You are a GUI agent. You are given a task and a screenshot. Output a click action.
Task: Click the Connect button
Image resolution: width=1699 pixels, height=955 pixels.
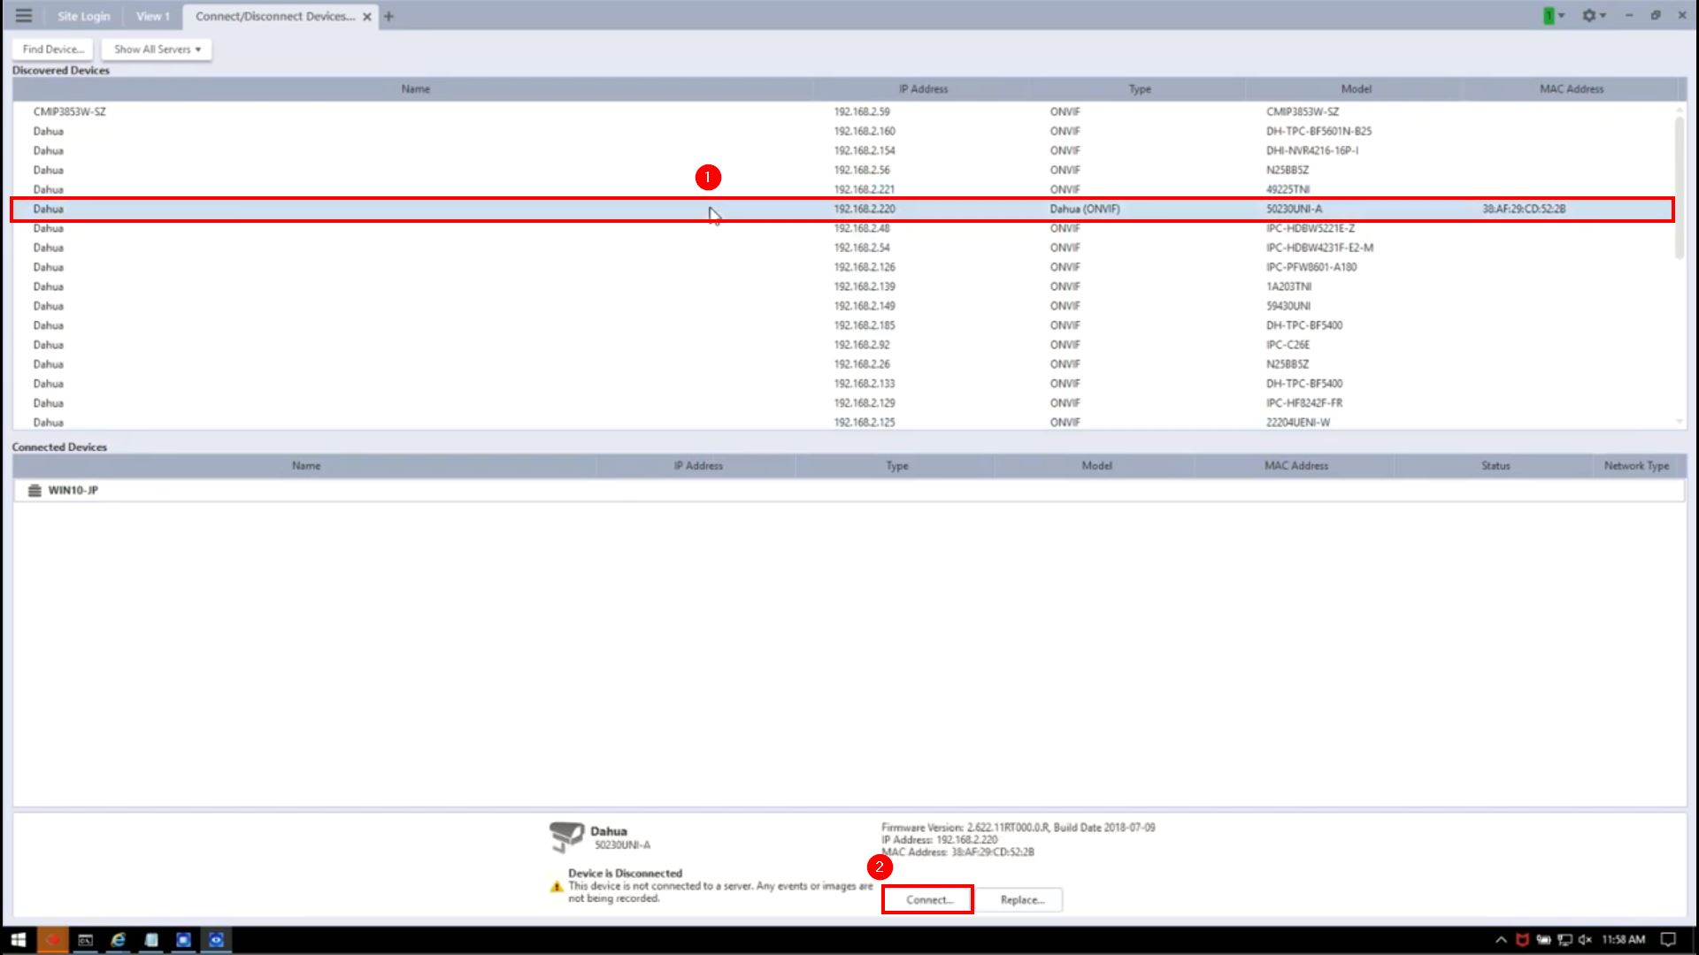[928, 900]
